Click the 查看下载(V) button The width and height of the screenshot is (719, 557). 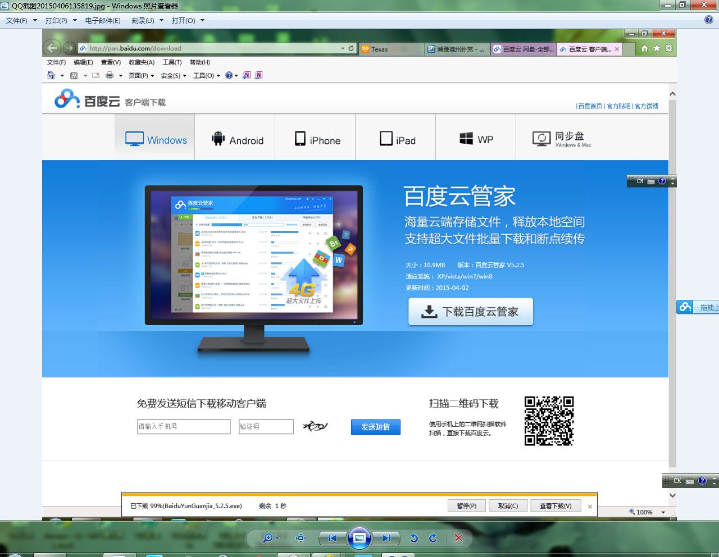point(556,506)
